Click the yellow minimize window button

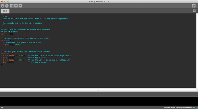[x=5, y=1]
